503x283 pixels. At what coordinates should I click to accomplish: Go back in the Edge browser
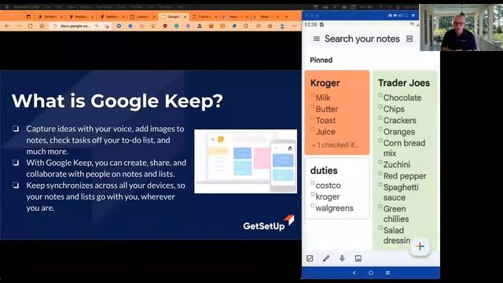click(x=7, y=26)
